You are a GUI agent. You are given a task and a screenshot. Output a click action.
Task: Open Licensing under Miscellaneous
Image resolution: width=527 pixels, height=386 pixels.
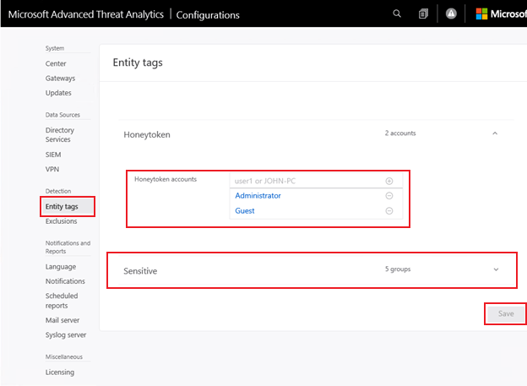tap(60, 372)
